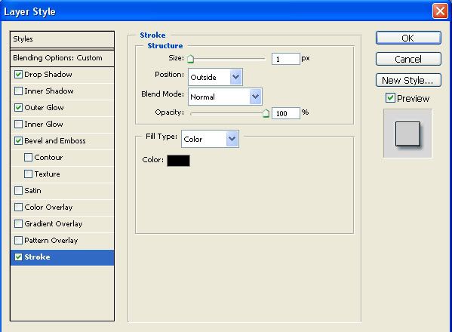Image resolution: width=452 pixels, height=332 pixels.
Task: Click the New Style... button
Action: coord(408,80)
